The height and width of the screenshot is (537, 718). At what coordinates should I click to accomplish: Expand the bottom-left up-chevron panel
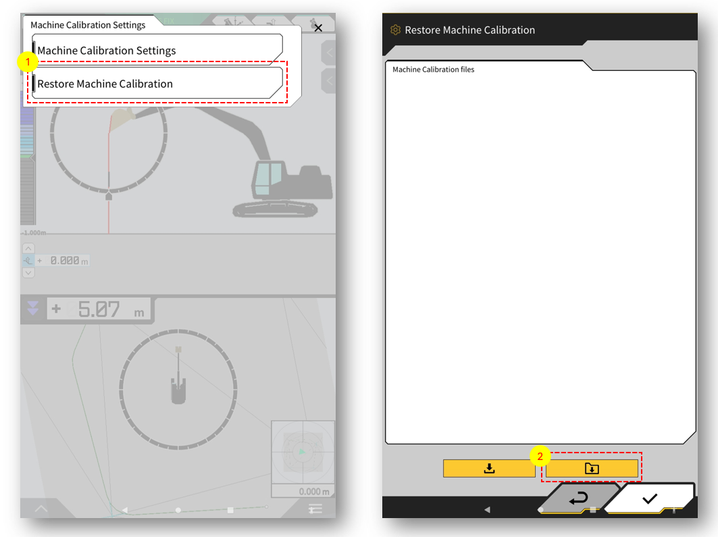[41, 509]
